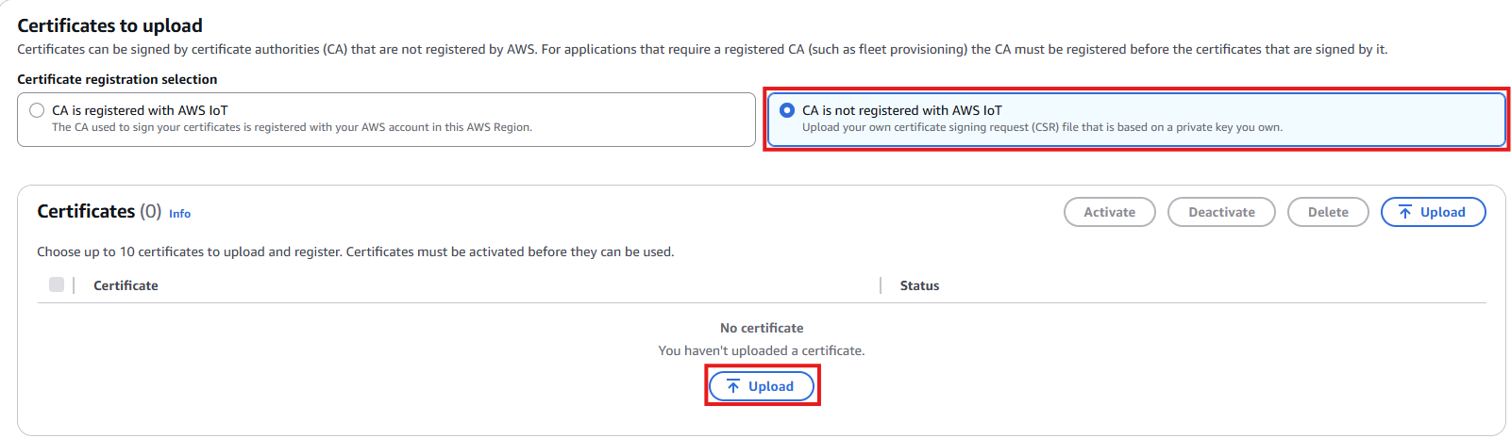Click the CSR description text in the selected tile
The width and height of the screenshot is (1511, 438).
[x=1042, y=127]
